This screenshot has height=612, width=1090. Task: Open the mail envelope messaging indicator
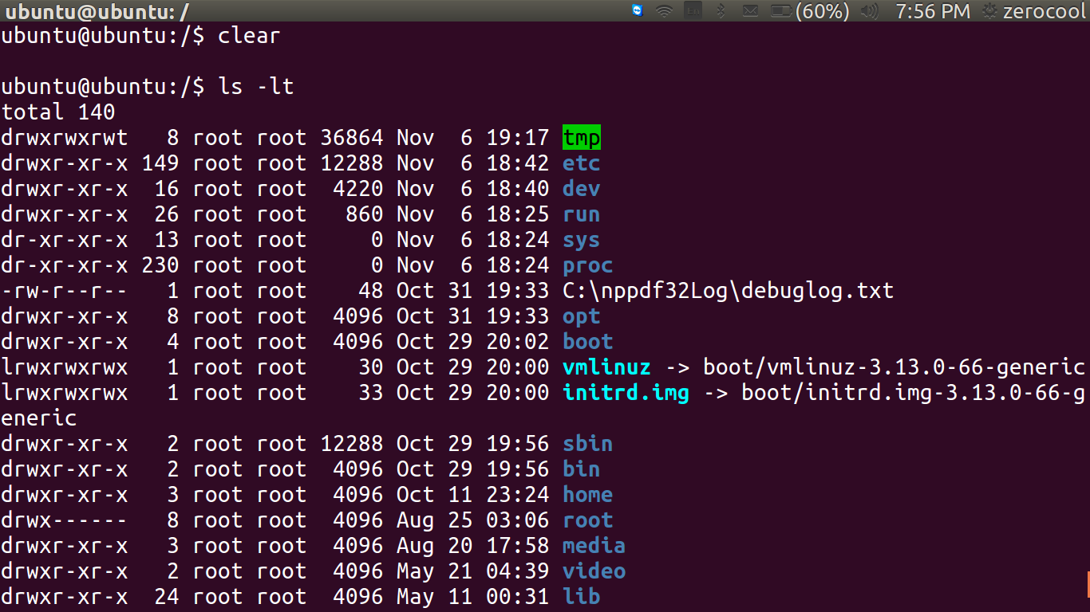pyautogui.click(x=750, y=10)
